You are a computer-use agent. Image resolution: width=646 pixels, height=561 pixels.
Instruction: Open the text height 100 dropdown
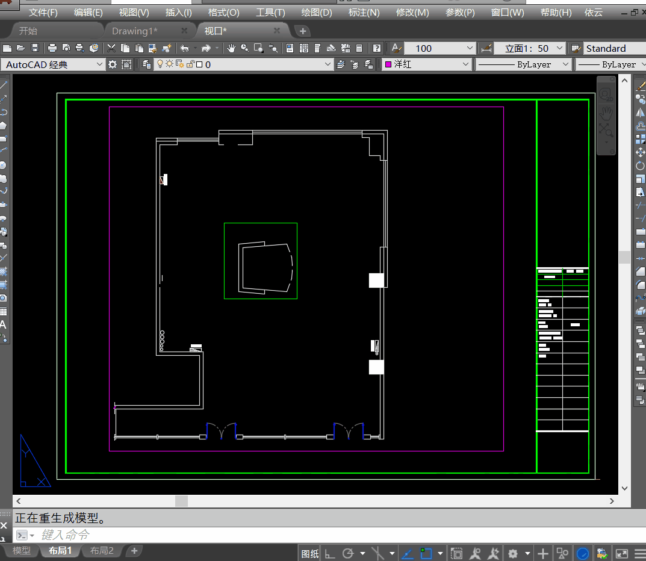(x=439, y=48)
